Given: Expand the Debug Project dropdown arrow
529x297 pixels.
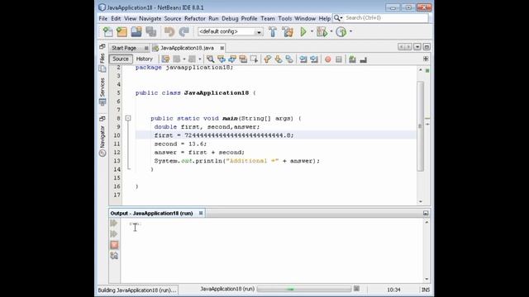Looking at the screenshot, I should 331,31.
